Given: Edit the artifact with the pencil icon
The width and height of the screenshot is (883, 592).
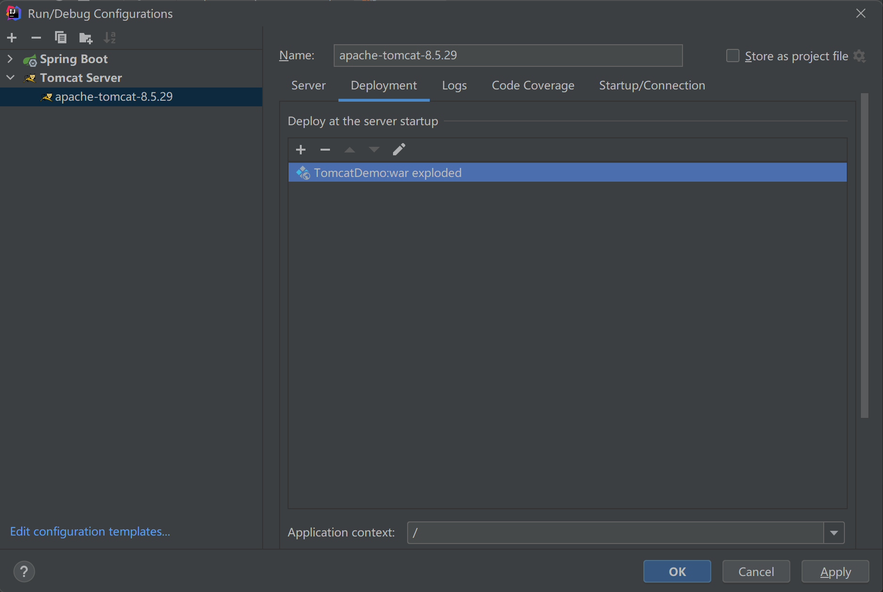Looking at the screenshot, I should (399, 149).
